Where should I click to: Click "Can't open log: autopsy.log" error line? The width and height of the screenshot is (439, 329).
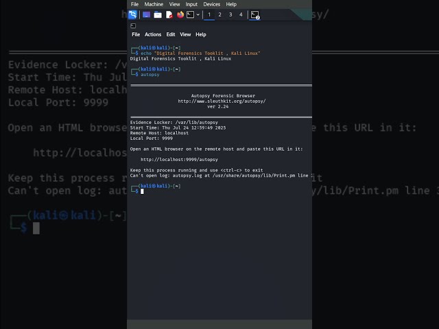[219, 175]
